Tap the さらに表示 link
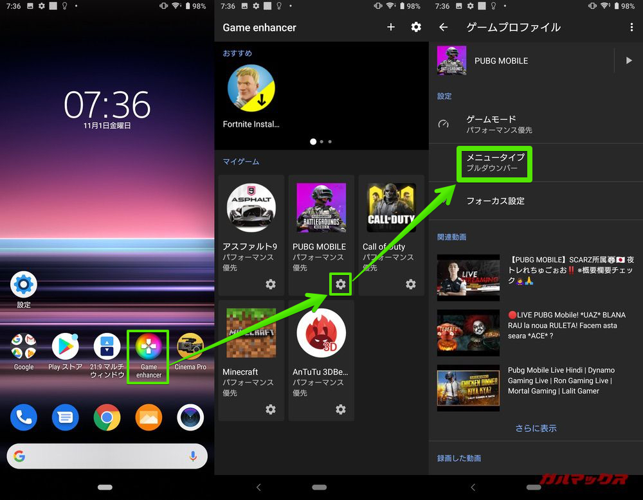Image resolution: width=643 pixels, height=500 pixels. tap(536, 428)
